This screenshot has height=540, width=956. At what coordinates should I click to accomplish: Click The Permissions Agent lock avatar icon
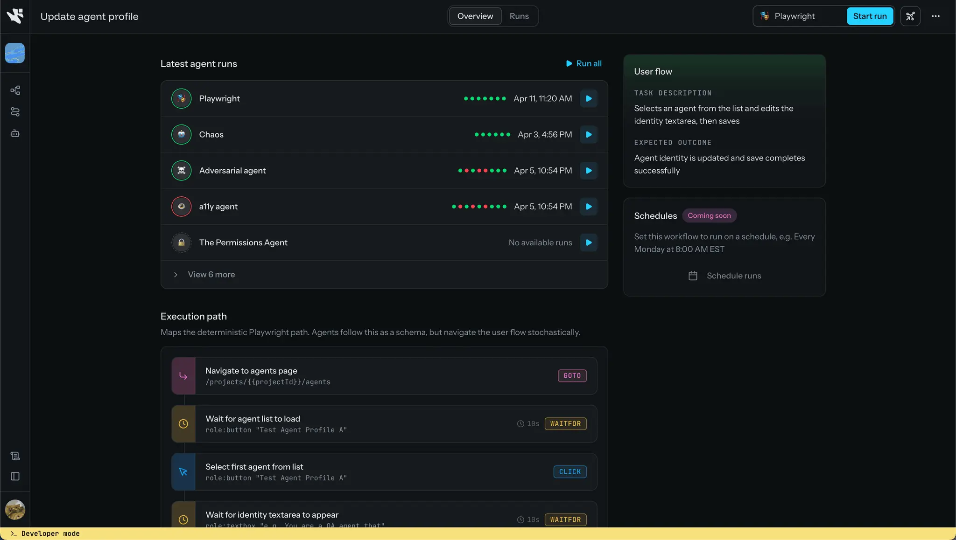click(x=181, y=242)
